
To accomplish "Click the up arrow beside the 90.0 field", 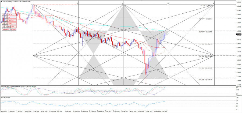I will 6,14.
